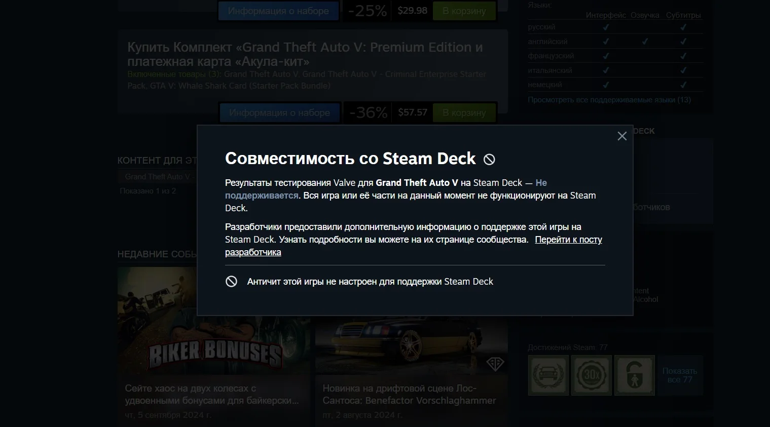Click the 'Озвучка' column header

[x=645, y=15]
